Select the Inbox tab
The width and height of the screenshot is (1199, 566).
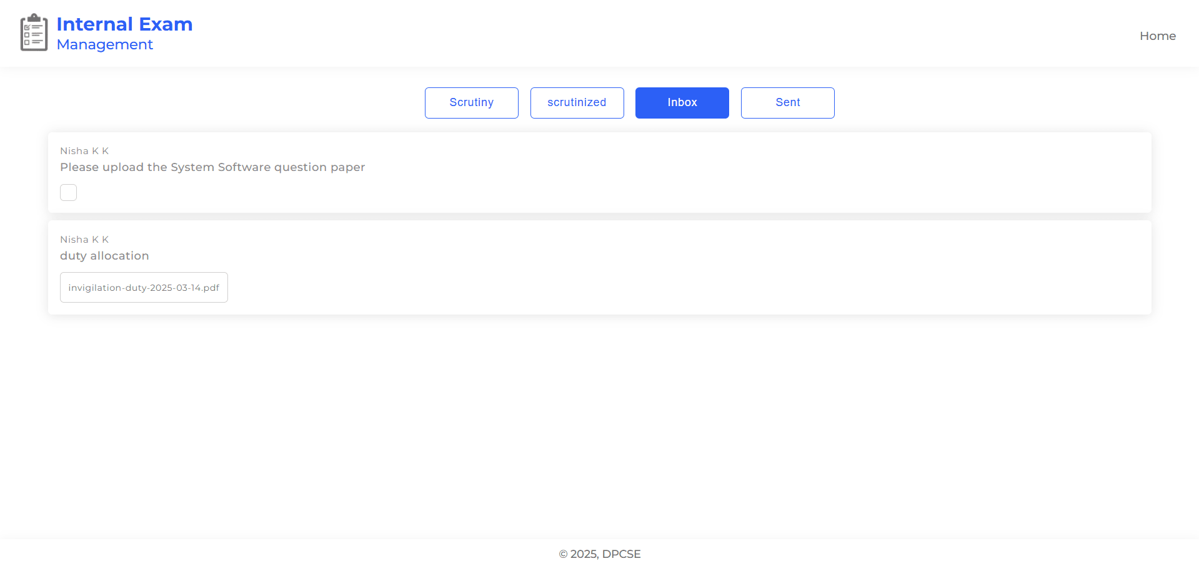(682, 103)
